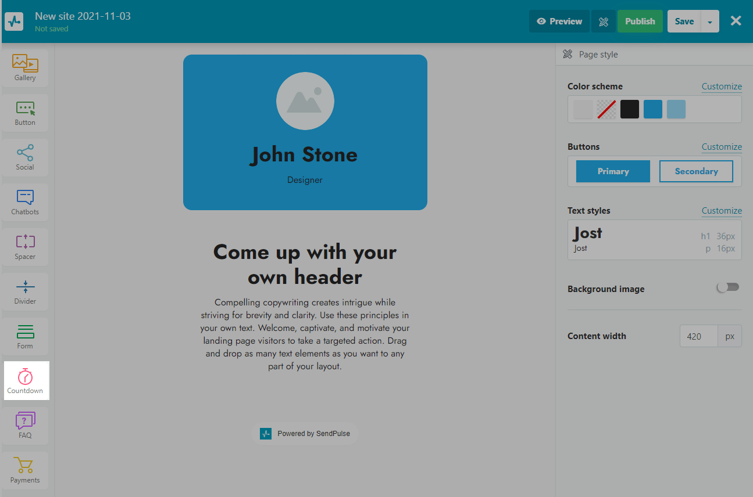Open Customize for Text styles
The height and width of the screenshot is (497, 753).
(x=721, y=211)
